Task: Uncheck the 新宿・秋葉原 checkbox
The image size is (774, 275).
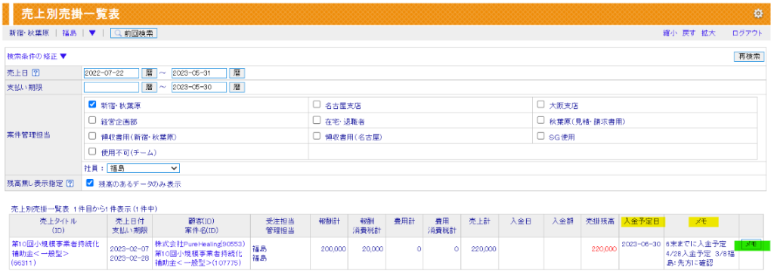Action: pos(91,105)
